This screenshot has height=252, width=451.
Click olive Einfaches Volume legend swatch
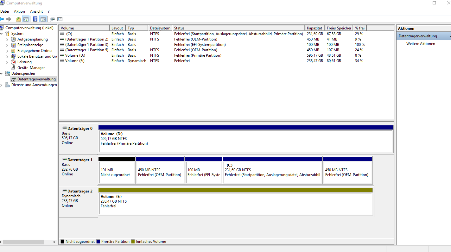point(133,242)
